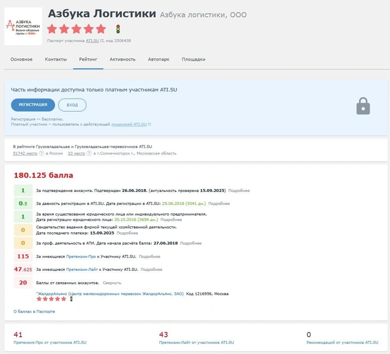The height and width of the screenshot is (354, 390).
Task: Open the 33 место ranking link
Action: tap(76, 153)
